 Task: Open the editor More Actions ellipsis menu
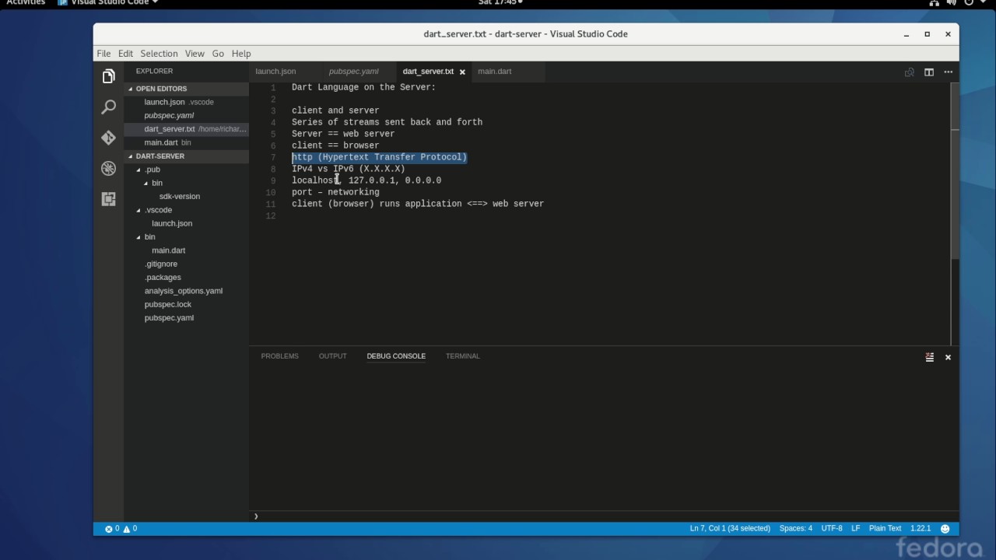point(948,72)
